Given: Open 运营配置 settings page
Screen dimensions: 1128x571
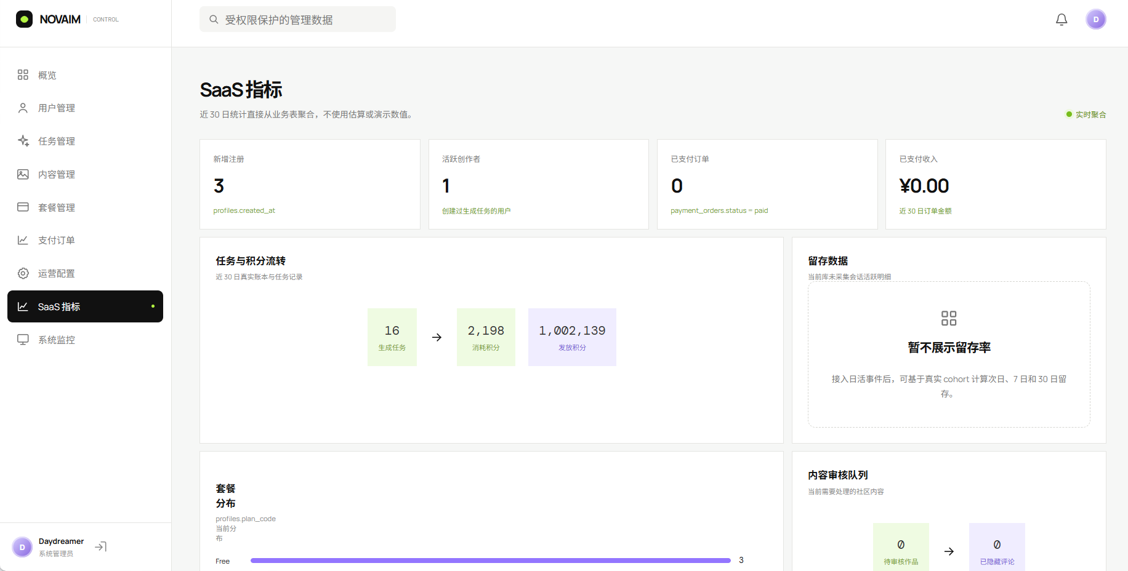Looking at the screenshot, I should point(85,273).
